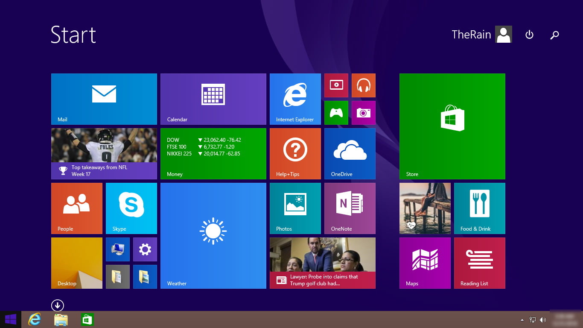The height and width of the screenshot is (328, 583).
Task: Open the Documents folder tile
Action: (118, 277)
